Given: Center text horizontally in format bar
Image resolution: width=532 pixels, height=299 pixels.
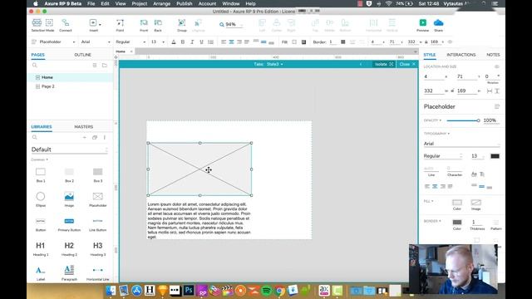Looking at the screenshot, I should [231, 42].
